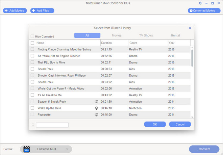
Task: Open settings via the gear icon
Action: point(200,3)
